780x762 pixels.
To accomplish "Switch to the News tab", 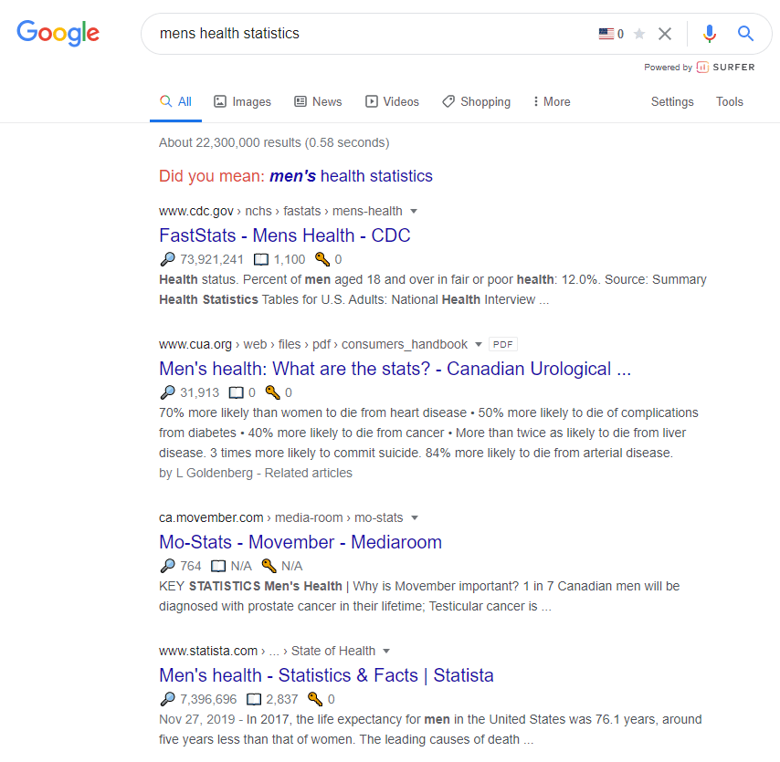I will coord(318,102).
